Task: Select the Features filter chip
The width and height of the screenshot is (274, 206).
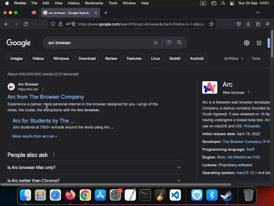Action: (x=134, y=58)
